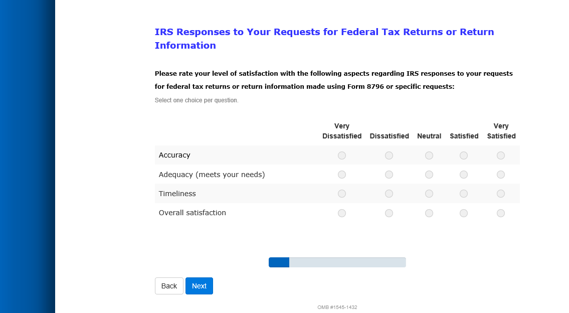Mark Timeliness as Satisfied
The height and width of the screenshot is (313, 569).
[x=464, y=194]
